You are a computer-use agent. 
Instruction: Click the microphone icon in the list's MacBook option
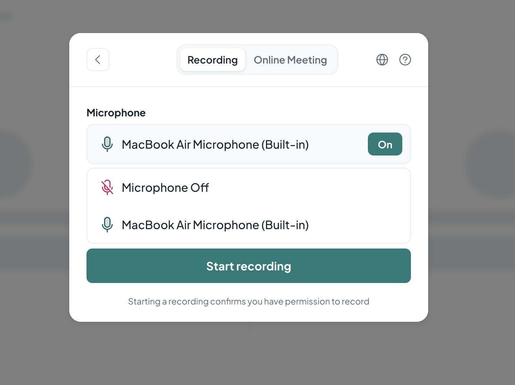[x=107, y=225]
